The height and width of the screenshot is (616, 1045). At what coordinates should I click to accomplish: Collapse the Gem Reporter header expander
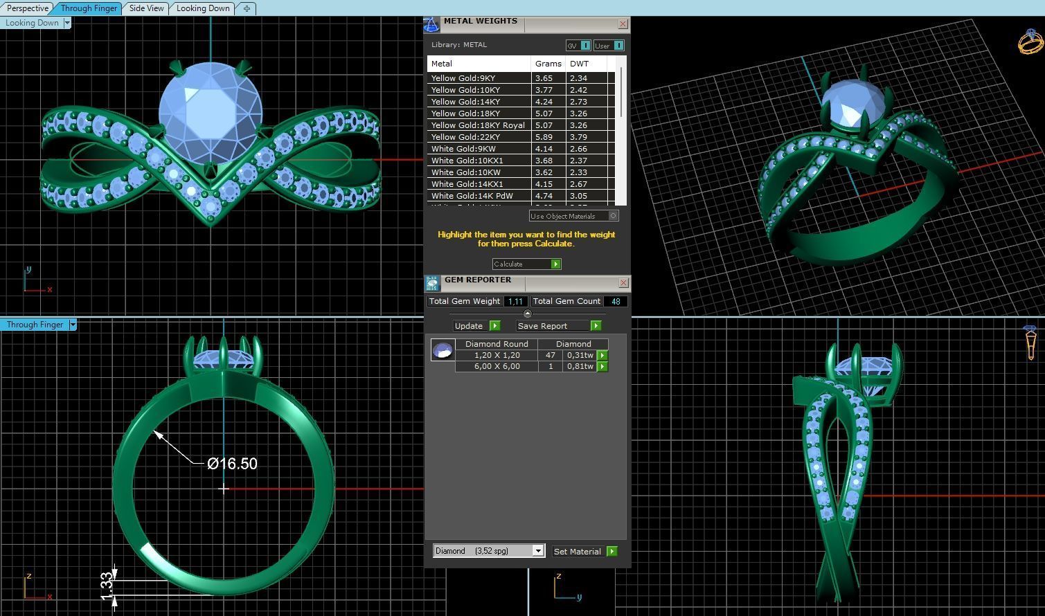pos(527,314)
